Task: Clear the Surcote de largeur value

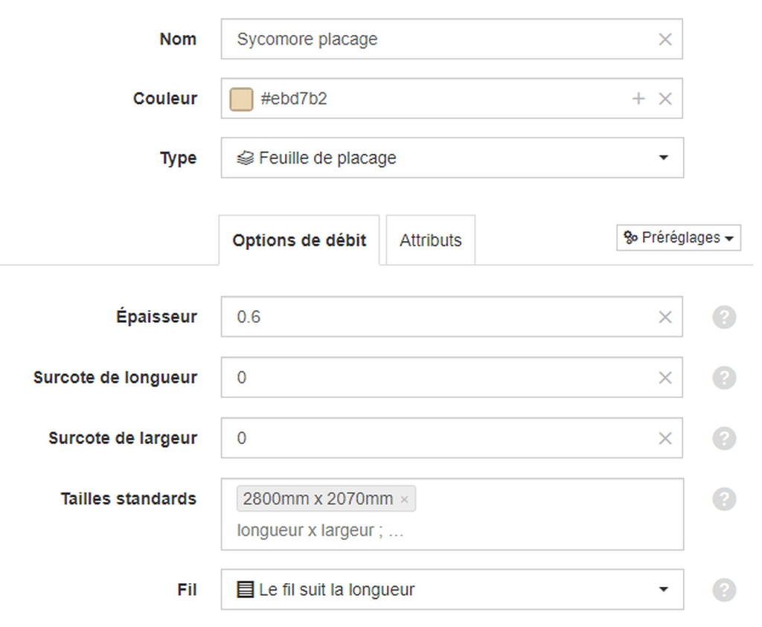Action: tap(665, 439)
